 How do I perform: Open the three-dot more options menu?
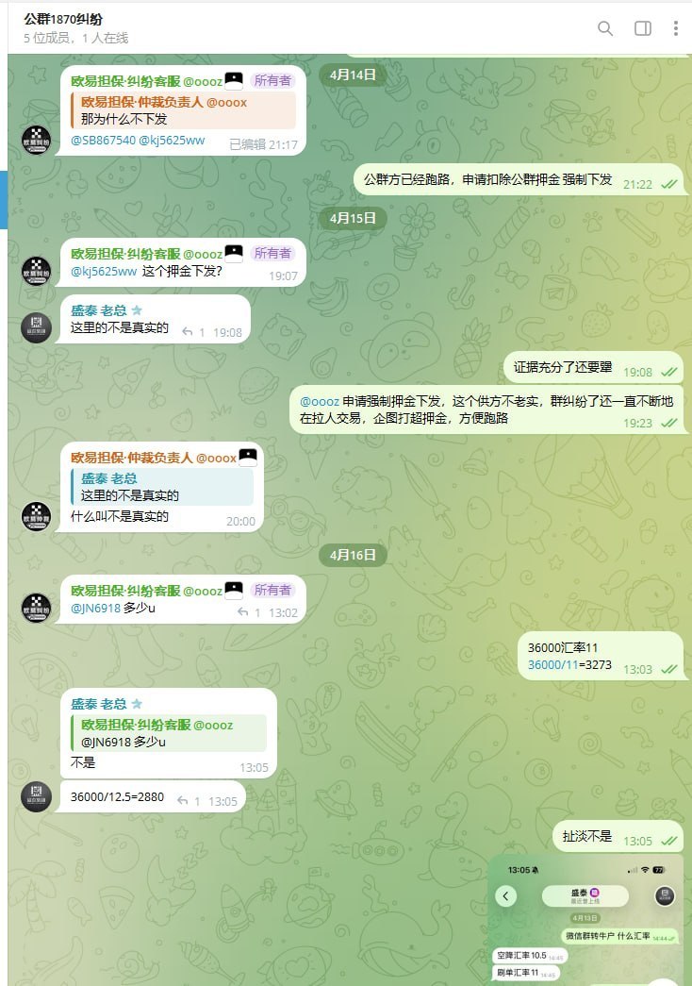(x=676, y=28)
